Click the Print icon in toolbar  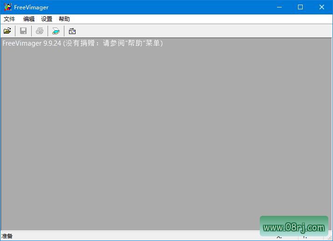(x=40, y=31)
